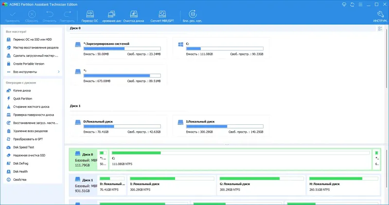This screenshot has width=389, height=205.
Task: Select Диск 0 in the disk map
Action: pos(83,160)
